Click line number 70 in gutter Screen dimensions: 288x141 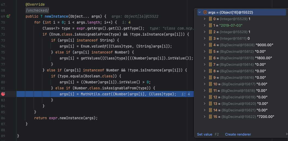(x=3, y=22)
